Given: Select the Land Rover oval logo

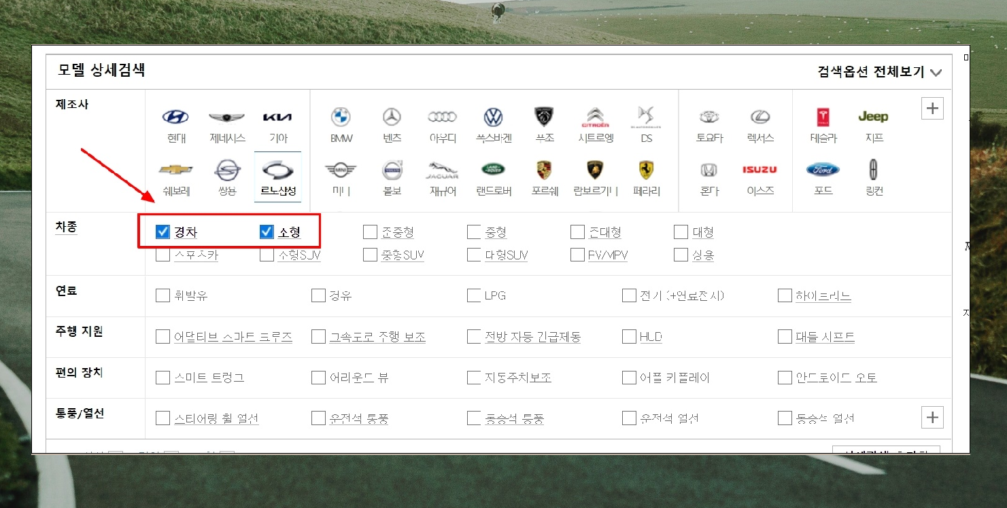Looking at the screenshot, I should (493, 170).
